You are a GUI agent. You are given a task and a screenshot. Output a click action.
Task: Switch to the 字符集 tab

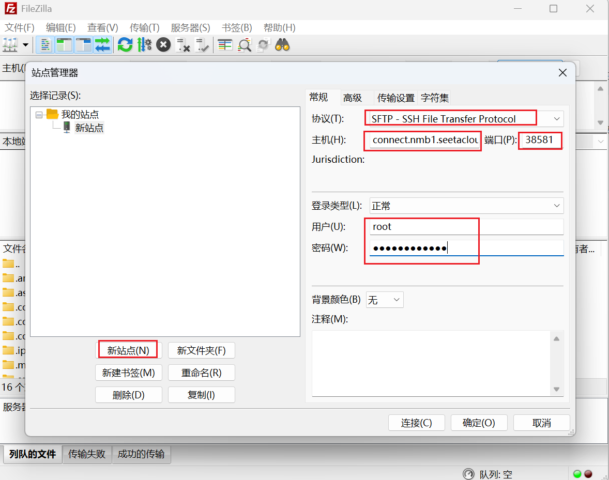(x=435, y=98)
